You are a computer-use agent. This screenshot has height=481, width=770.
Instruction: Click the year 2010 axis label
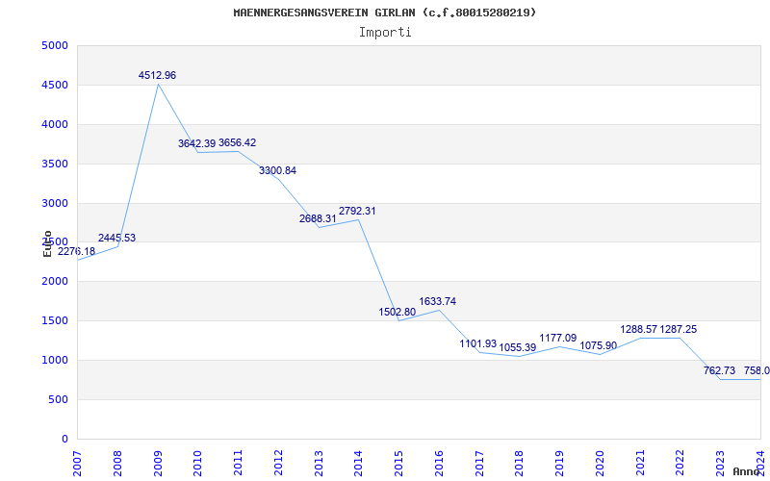pos(198,463)
